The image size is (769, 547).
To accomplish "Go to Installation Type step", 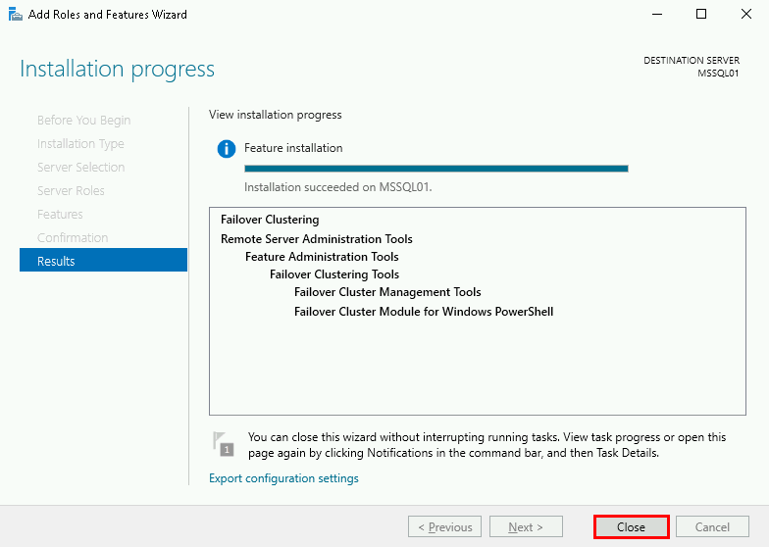I will click(x=80, y=144).
